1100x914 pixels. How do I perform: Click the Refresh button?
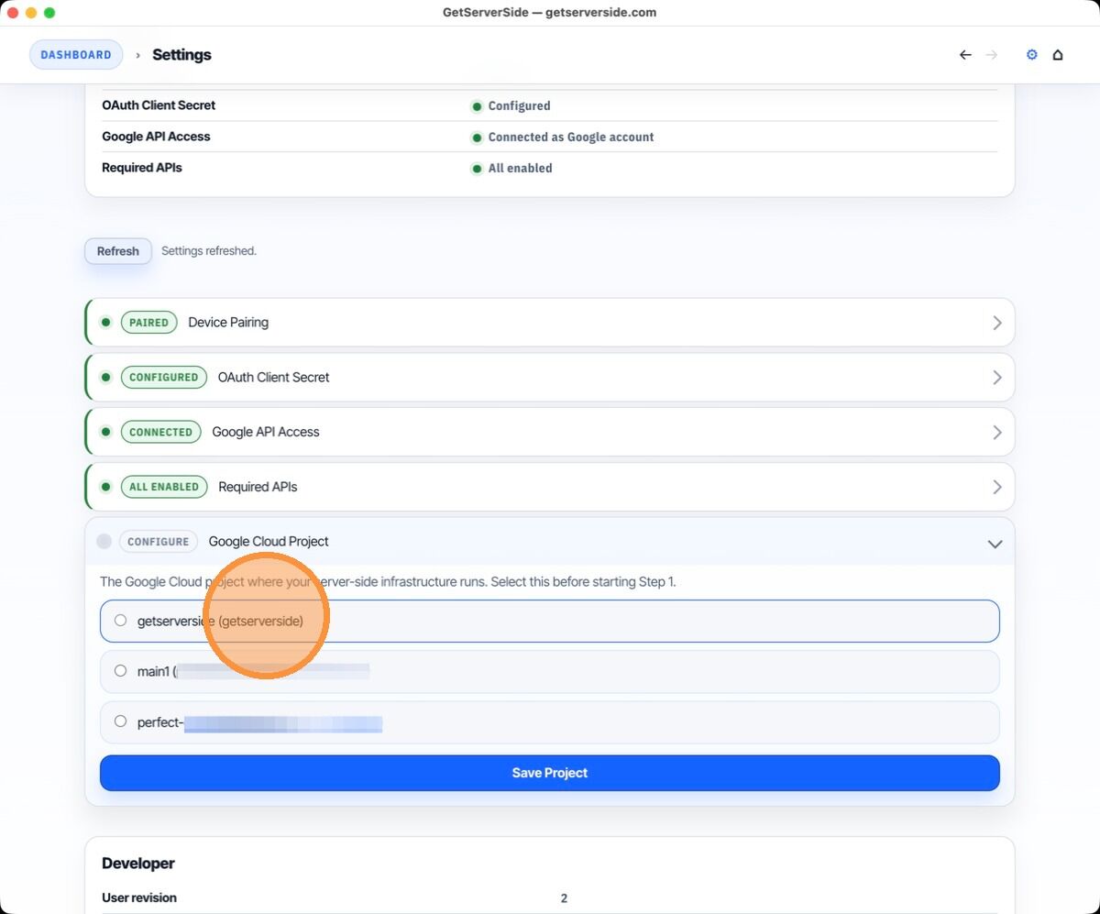[118, 251]
